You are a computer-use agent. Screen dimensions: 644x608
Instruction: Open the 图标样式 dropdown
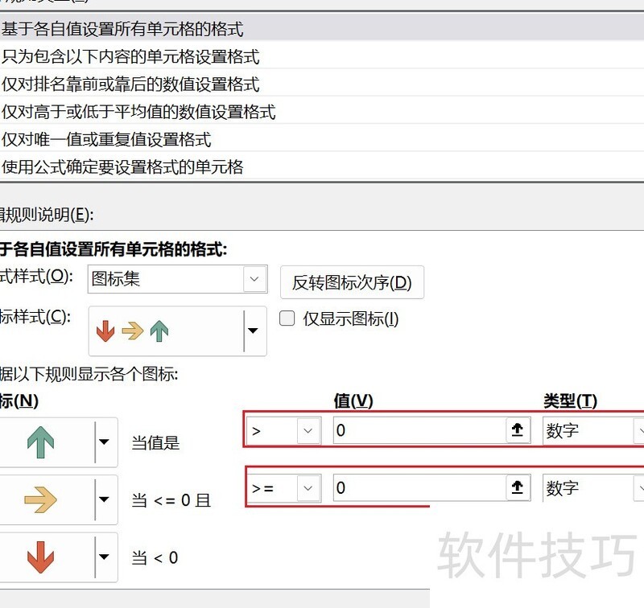coord(254,331)
